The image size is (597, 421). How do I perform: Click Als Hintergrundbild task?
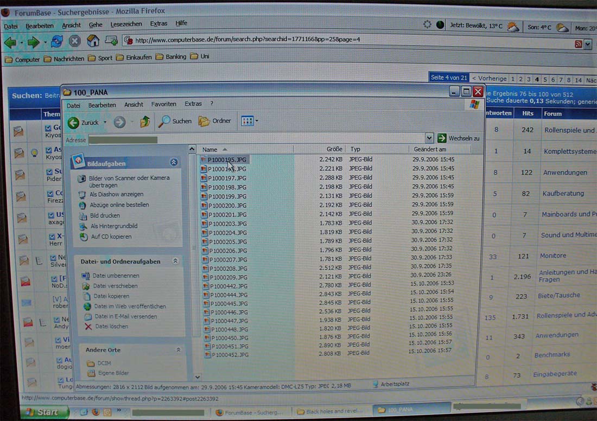[109, 226]
